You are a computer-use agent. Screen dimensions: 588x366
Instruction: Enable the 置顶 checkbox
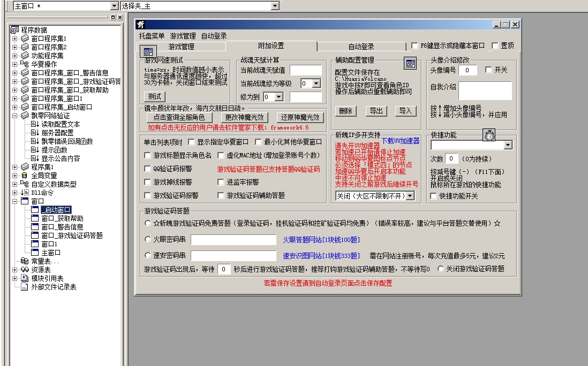495,45
